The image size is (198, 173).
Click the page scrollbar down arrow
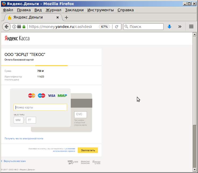click(195, 170)
